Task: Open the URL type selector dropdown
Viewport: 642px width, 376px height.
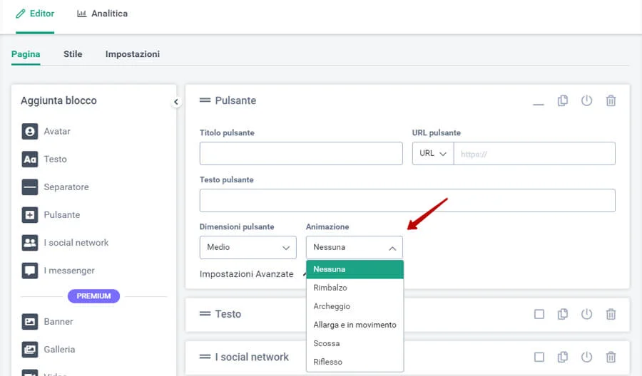Action: (x=432, y=154)
